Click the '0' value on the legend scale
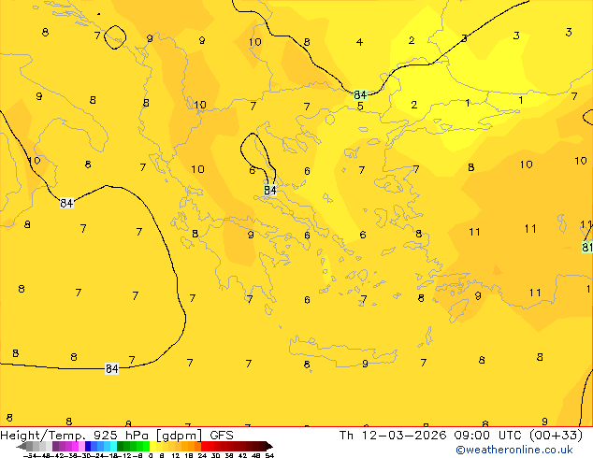This screenshot has width=593, height=458. point(151,455)
